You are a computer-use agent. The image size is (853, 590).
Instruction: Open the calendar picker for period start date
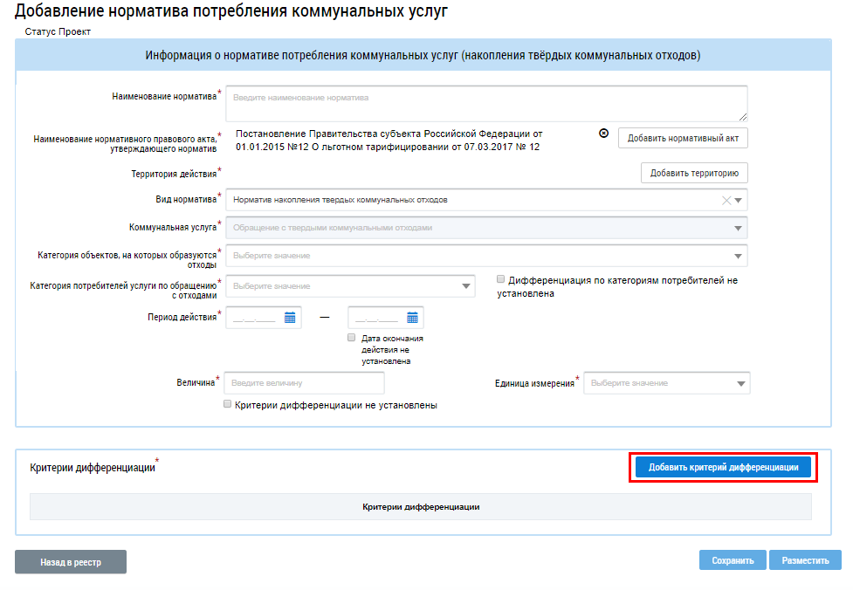(290, 318)
